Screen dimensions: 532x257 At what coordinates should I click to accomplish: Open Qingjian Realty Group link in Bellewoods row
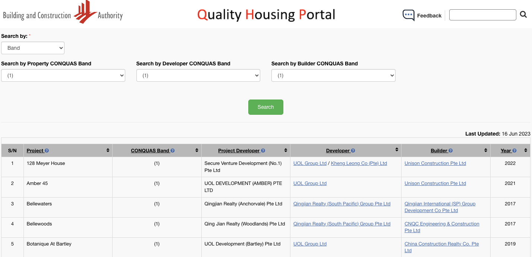[342, 224]
